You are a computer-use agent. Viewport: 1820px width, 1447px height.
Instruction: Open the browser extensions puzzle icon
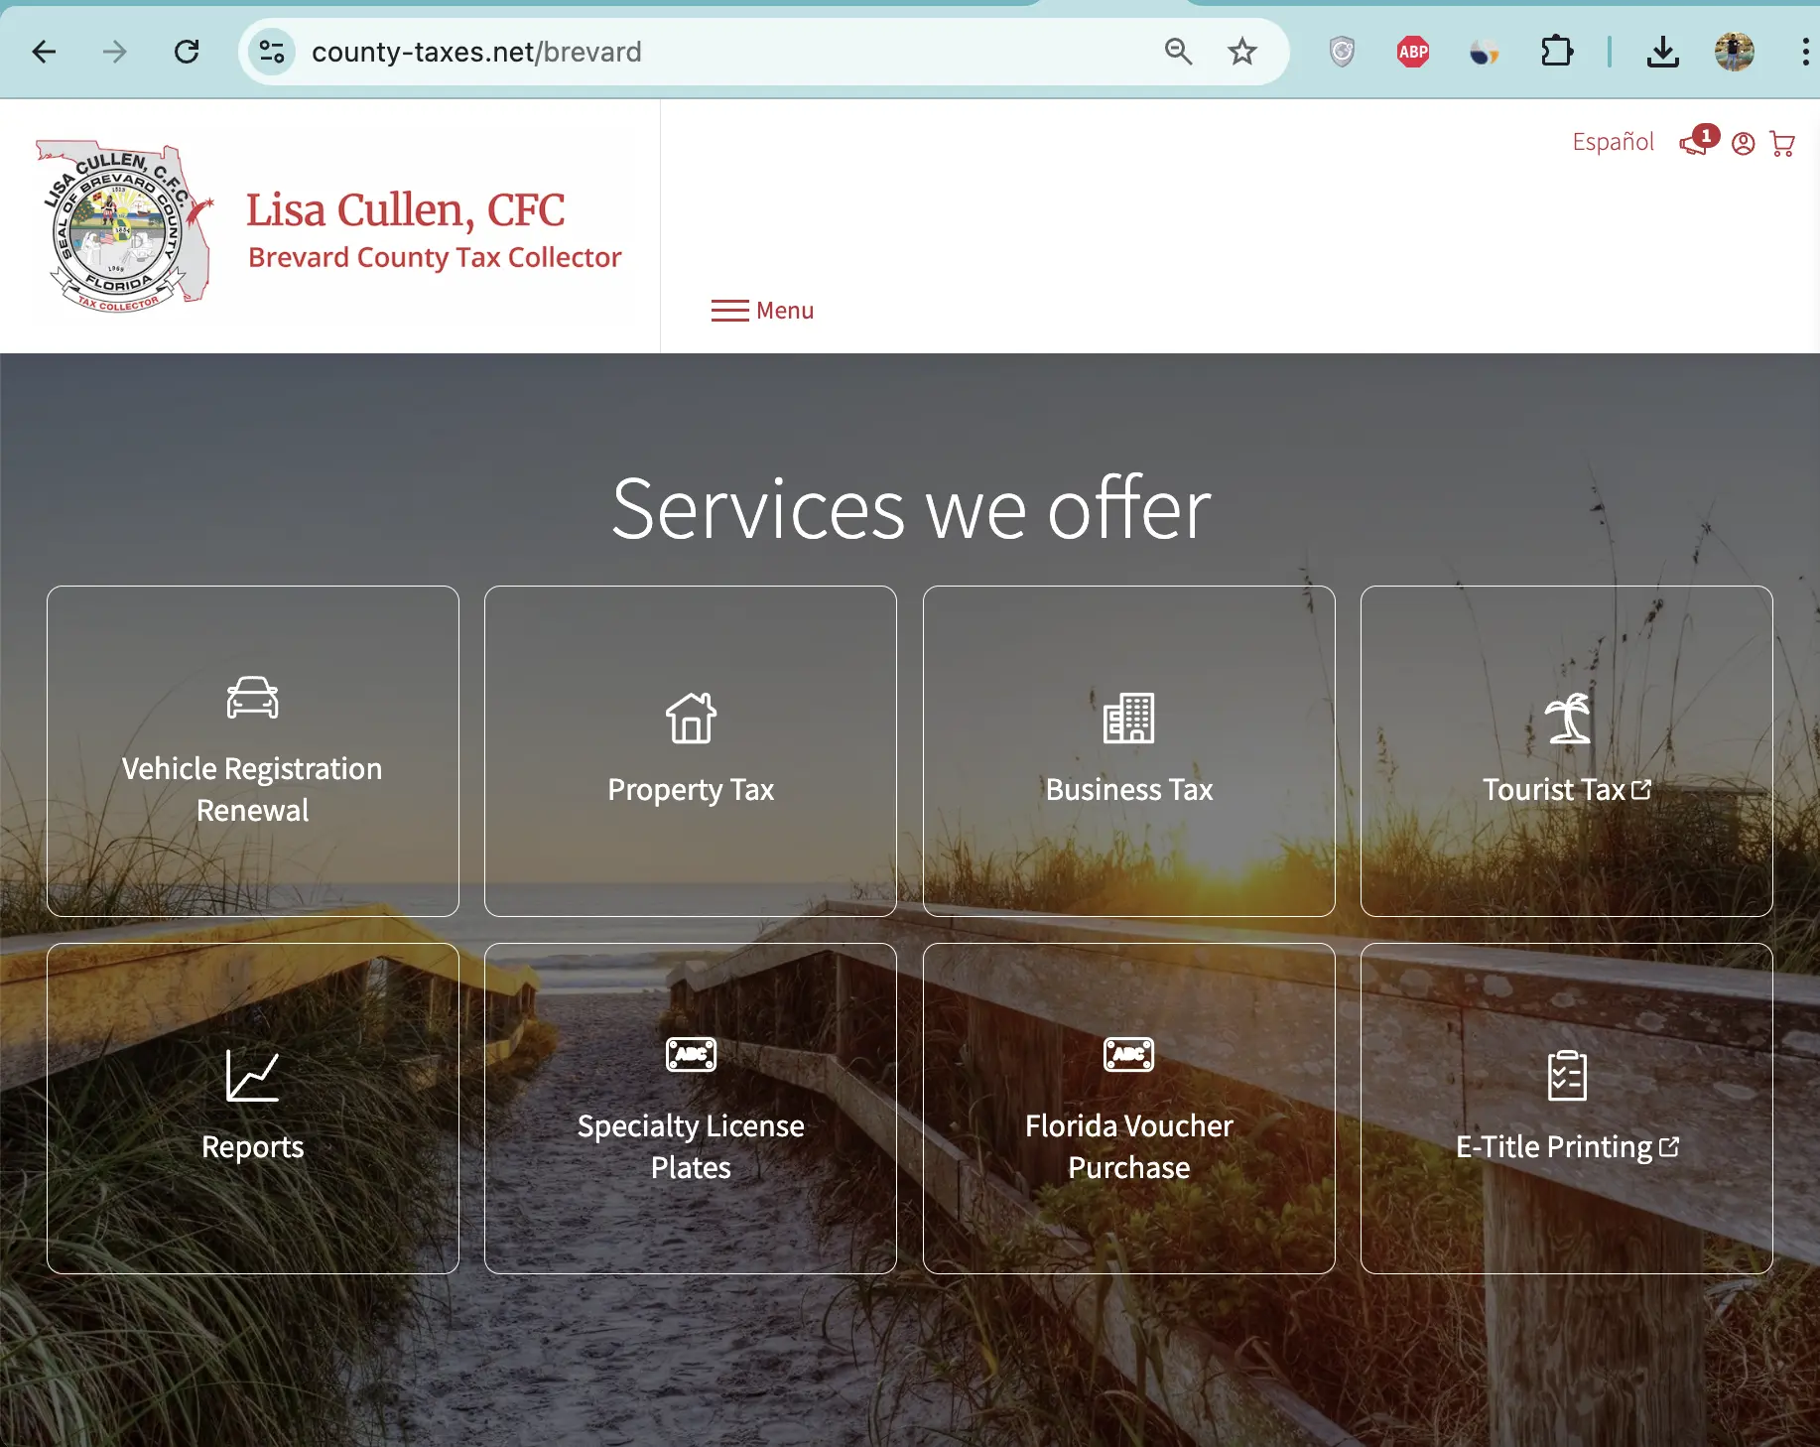[1556, 52]
